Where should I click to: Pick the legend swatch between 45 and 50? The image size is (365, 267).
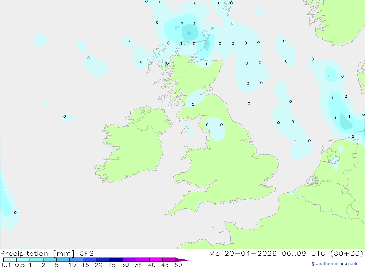tap(169, 260)
